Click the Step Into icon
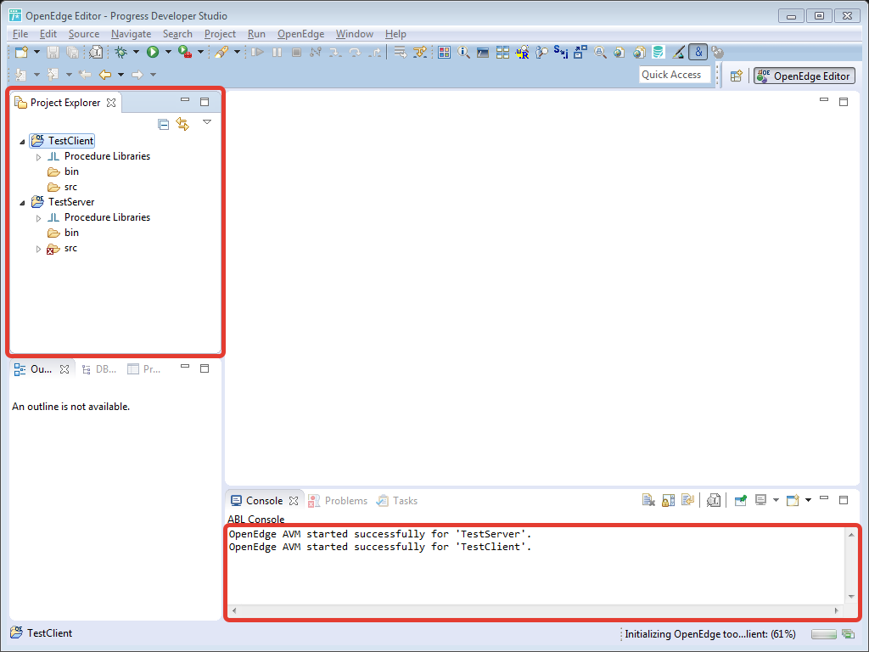The image size is (869, 652). point(335,52)
